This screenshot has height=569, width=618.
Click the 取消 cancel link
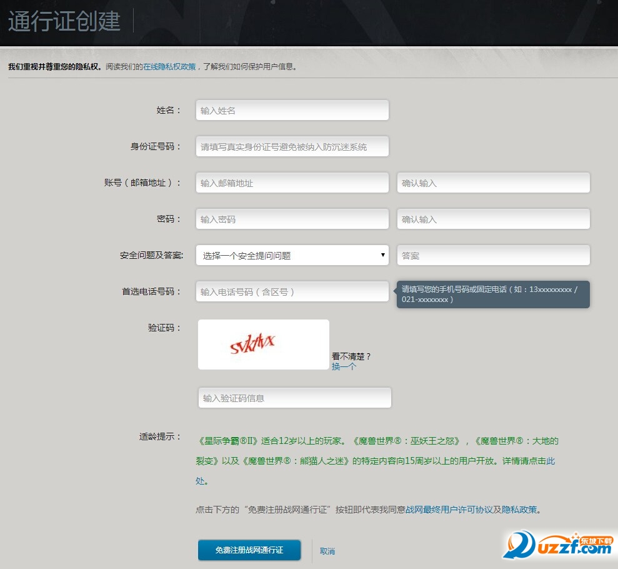point(327,551)
